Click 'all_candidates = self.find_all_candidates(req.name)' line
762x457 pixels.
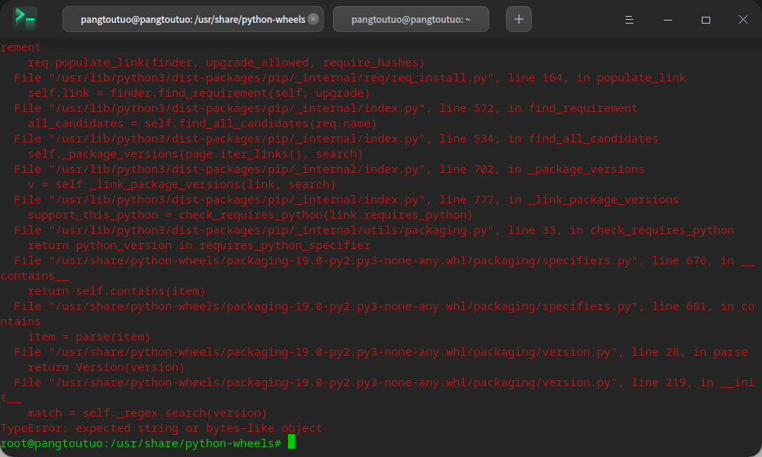[202, 123]
